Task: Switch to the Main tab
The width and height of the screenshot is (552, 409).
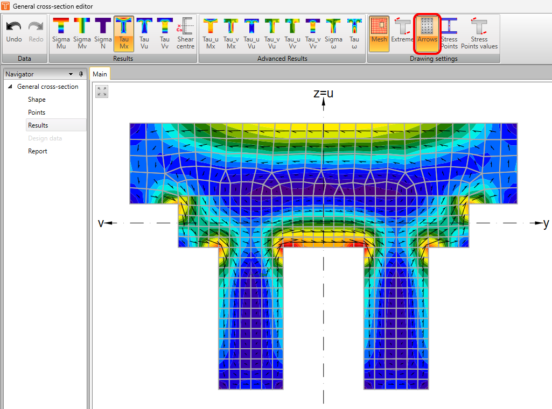Action: point(100,74)
